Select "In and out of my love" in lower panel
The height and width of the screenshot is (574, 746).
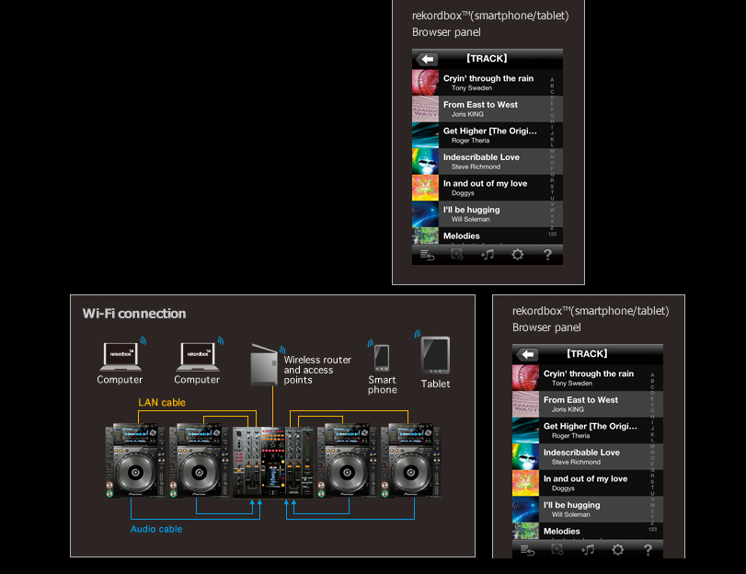[588, 483]
